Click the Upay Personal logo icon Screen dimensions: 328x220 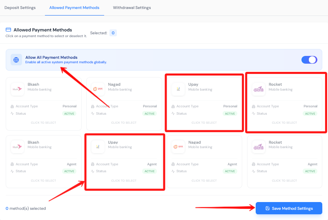[178, 89]
